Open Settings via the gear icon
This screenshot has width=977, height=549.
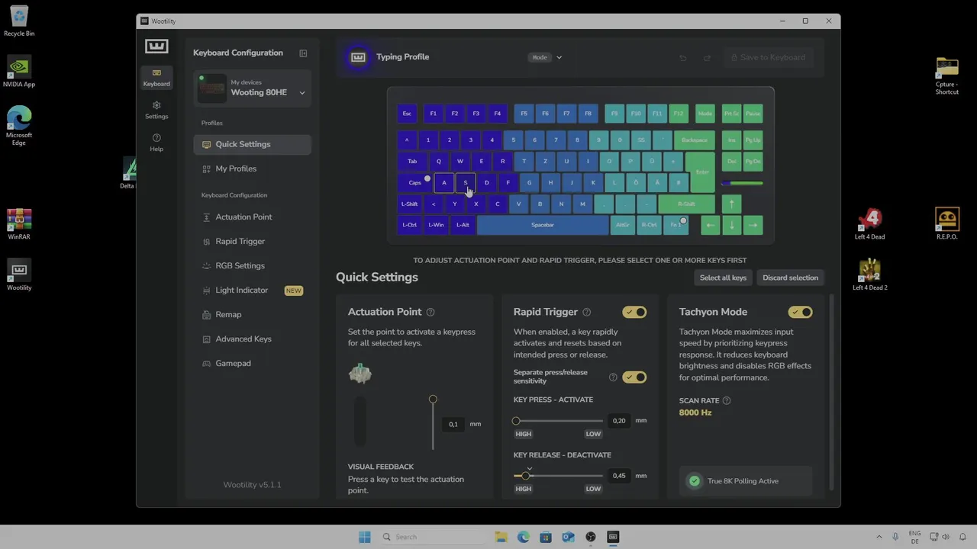coord(156,110)
